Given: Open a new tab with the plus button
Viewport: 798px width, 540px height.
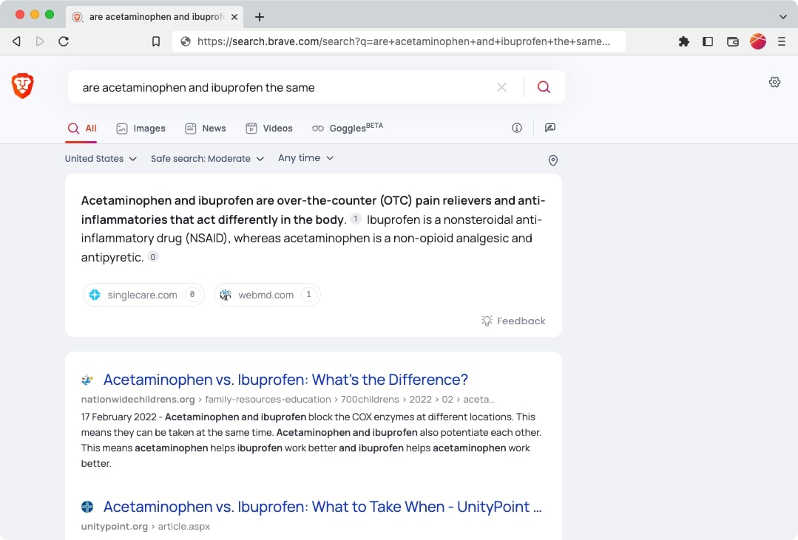Looking at the screenshot, I should [260, 17].
